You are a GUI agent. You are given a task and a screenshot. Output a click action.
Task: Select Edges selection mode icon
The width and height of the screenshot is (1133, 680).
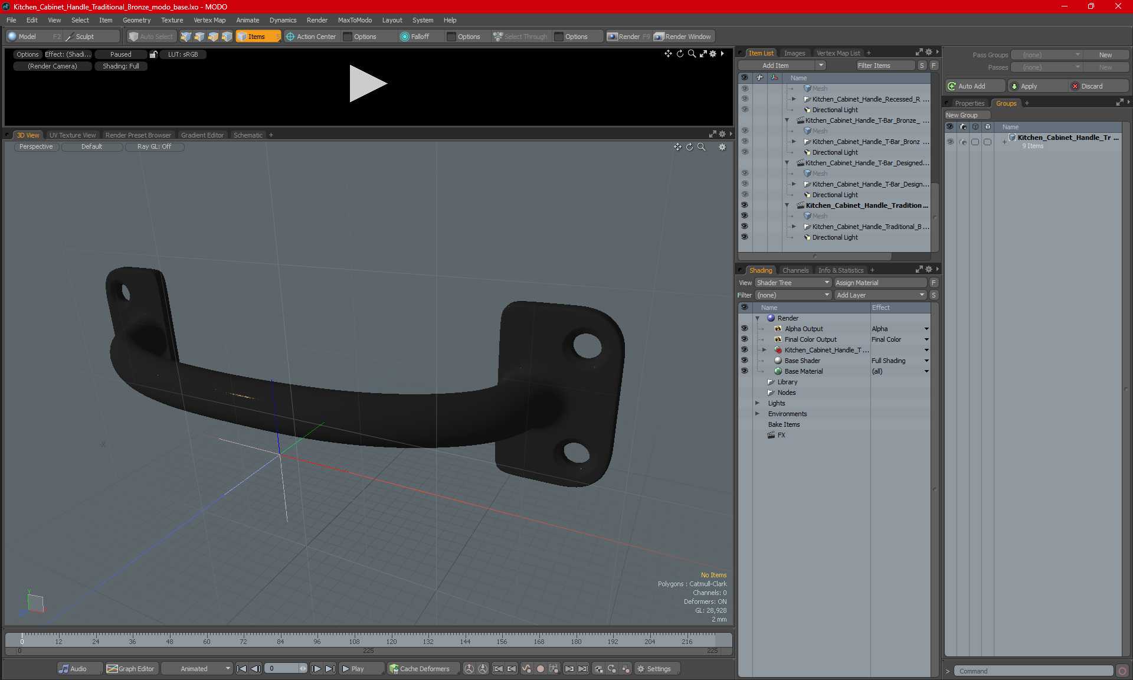point(199,37)
